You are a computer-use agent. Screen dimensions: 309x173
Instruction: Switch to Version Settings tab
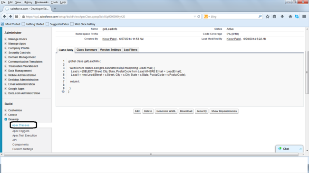tap(110, 50)
